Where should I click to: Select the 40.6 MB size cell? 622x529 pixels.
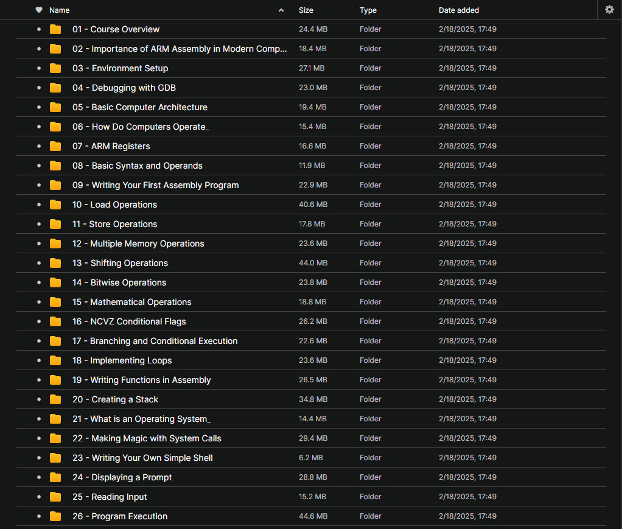[x=313, y=205]
